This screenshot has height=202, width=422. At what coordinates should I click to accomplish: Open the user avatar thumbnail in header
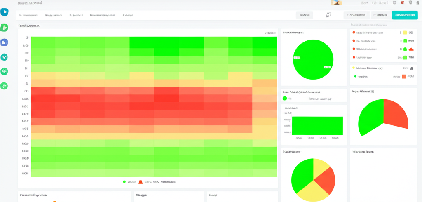tap(336, 3)
